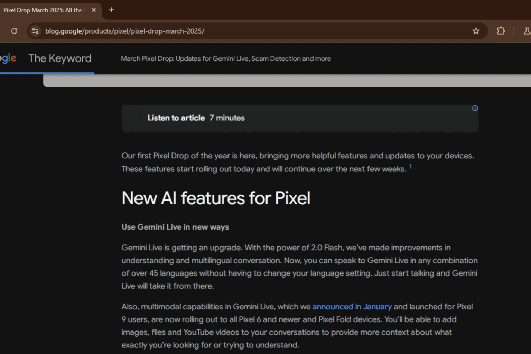The height and width of the screenshot is (354, 531).
Task: Click the info icon on the audio player
Action: [475, 108]
